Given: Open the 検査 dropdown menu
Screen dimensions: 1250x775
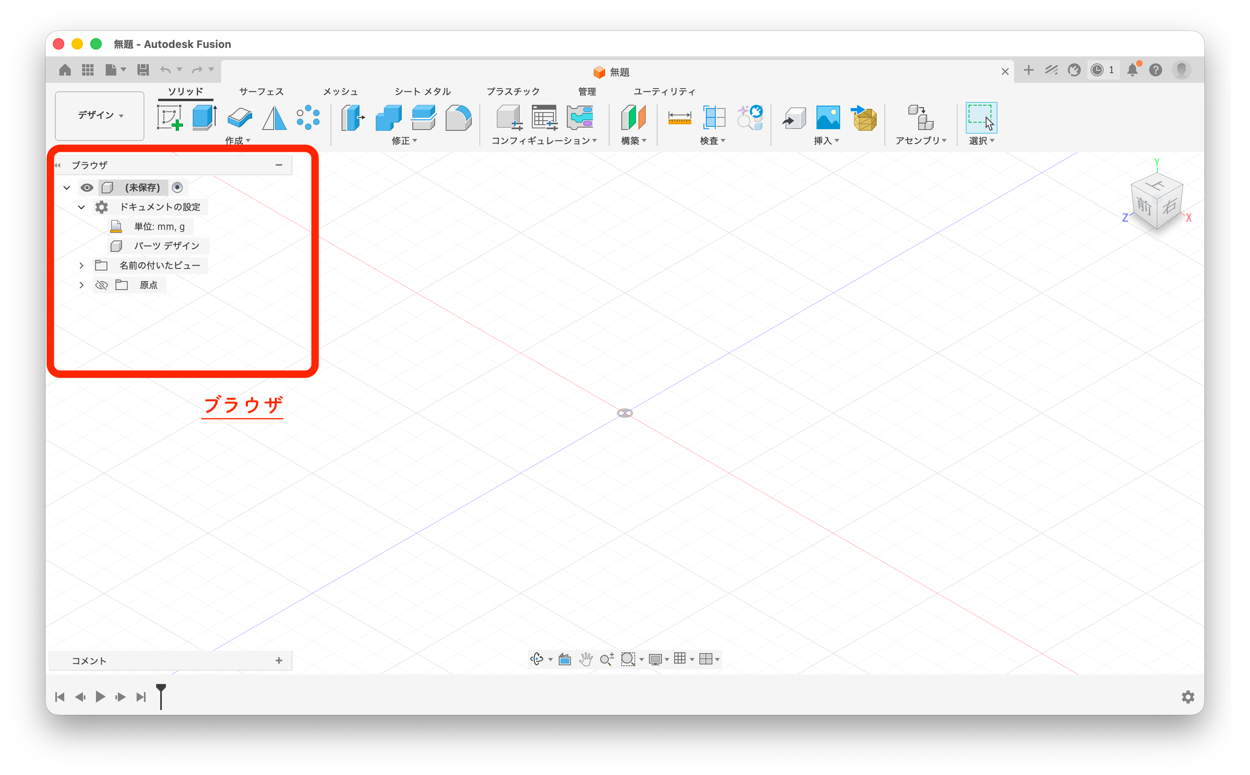Looking at the screenshot, I should point(712,141).
